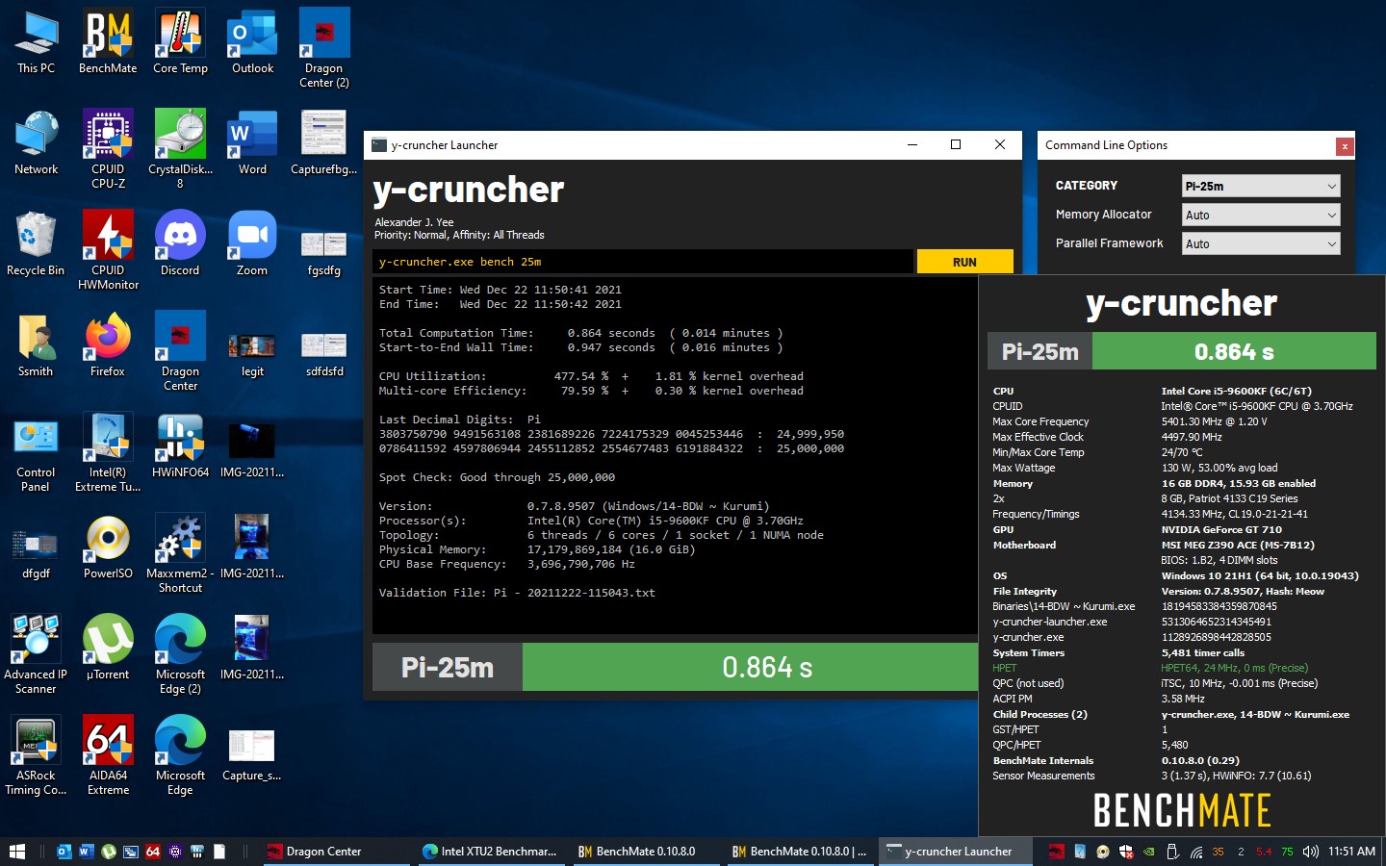Launch Discord from the desktop

180,243
